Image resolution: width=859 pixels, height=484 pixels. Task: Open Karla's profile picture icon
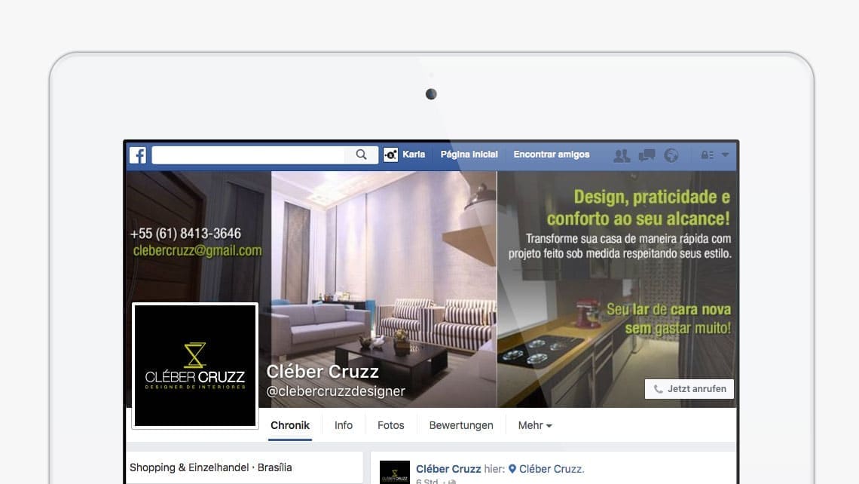pos(390,155)
